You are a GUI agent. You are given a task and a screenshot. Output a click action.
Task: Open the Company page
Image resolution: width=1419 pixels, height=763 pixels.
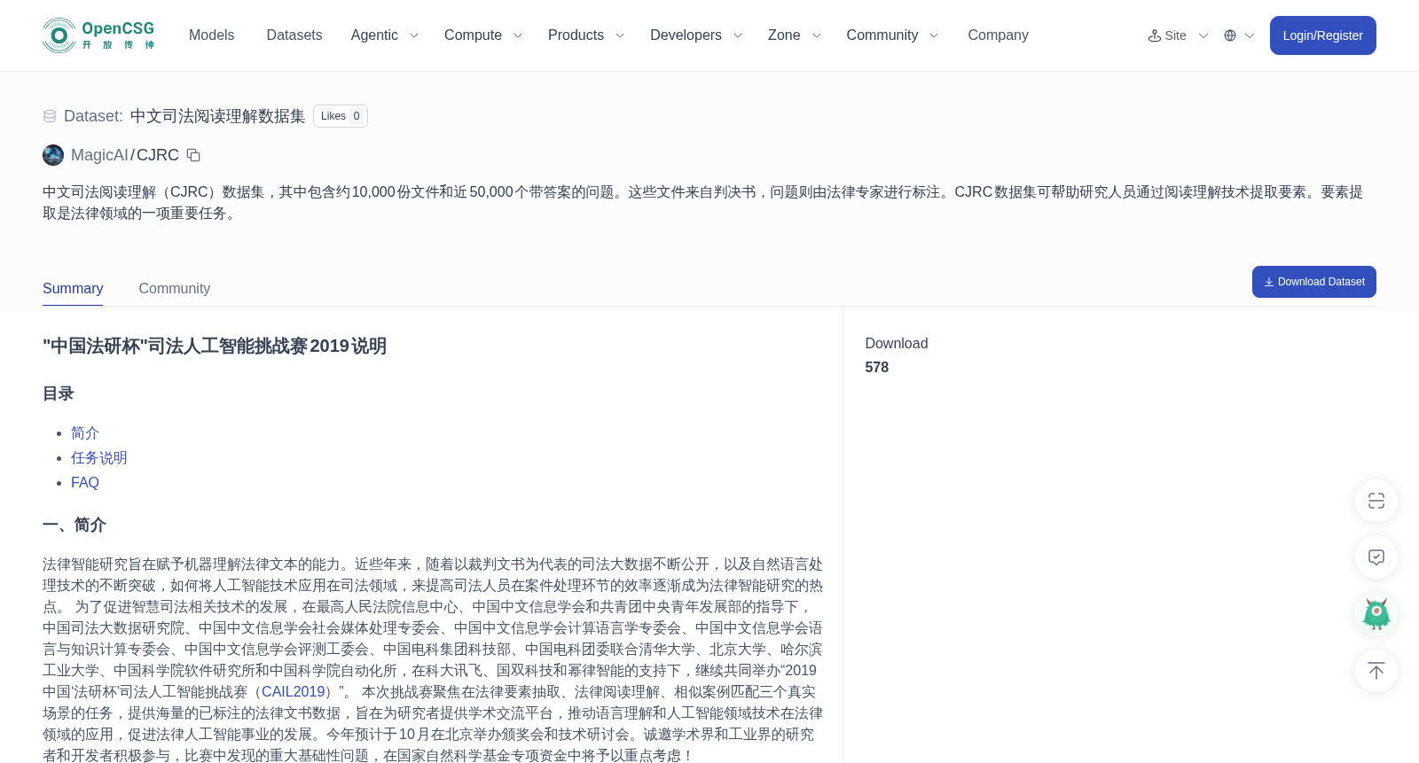[x=998, y=35]
